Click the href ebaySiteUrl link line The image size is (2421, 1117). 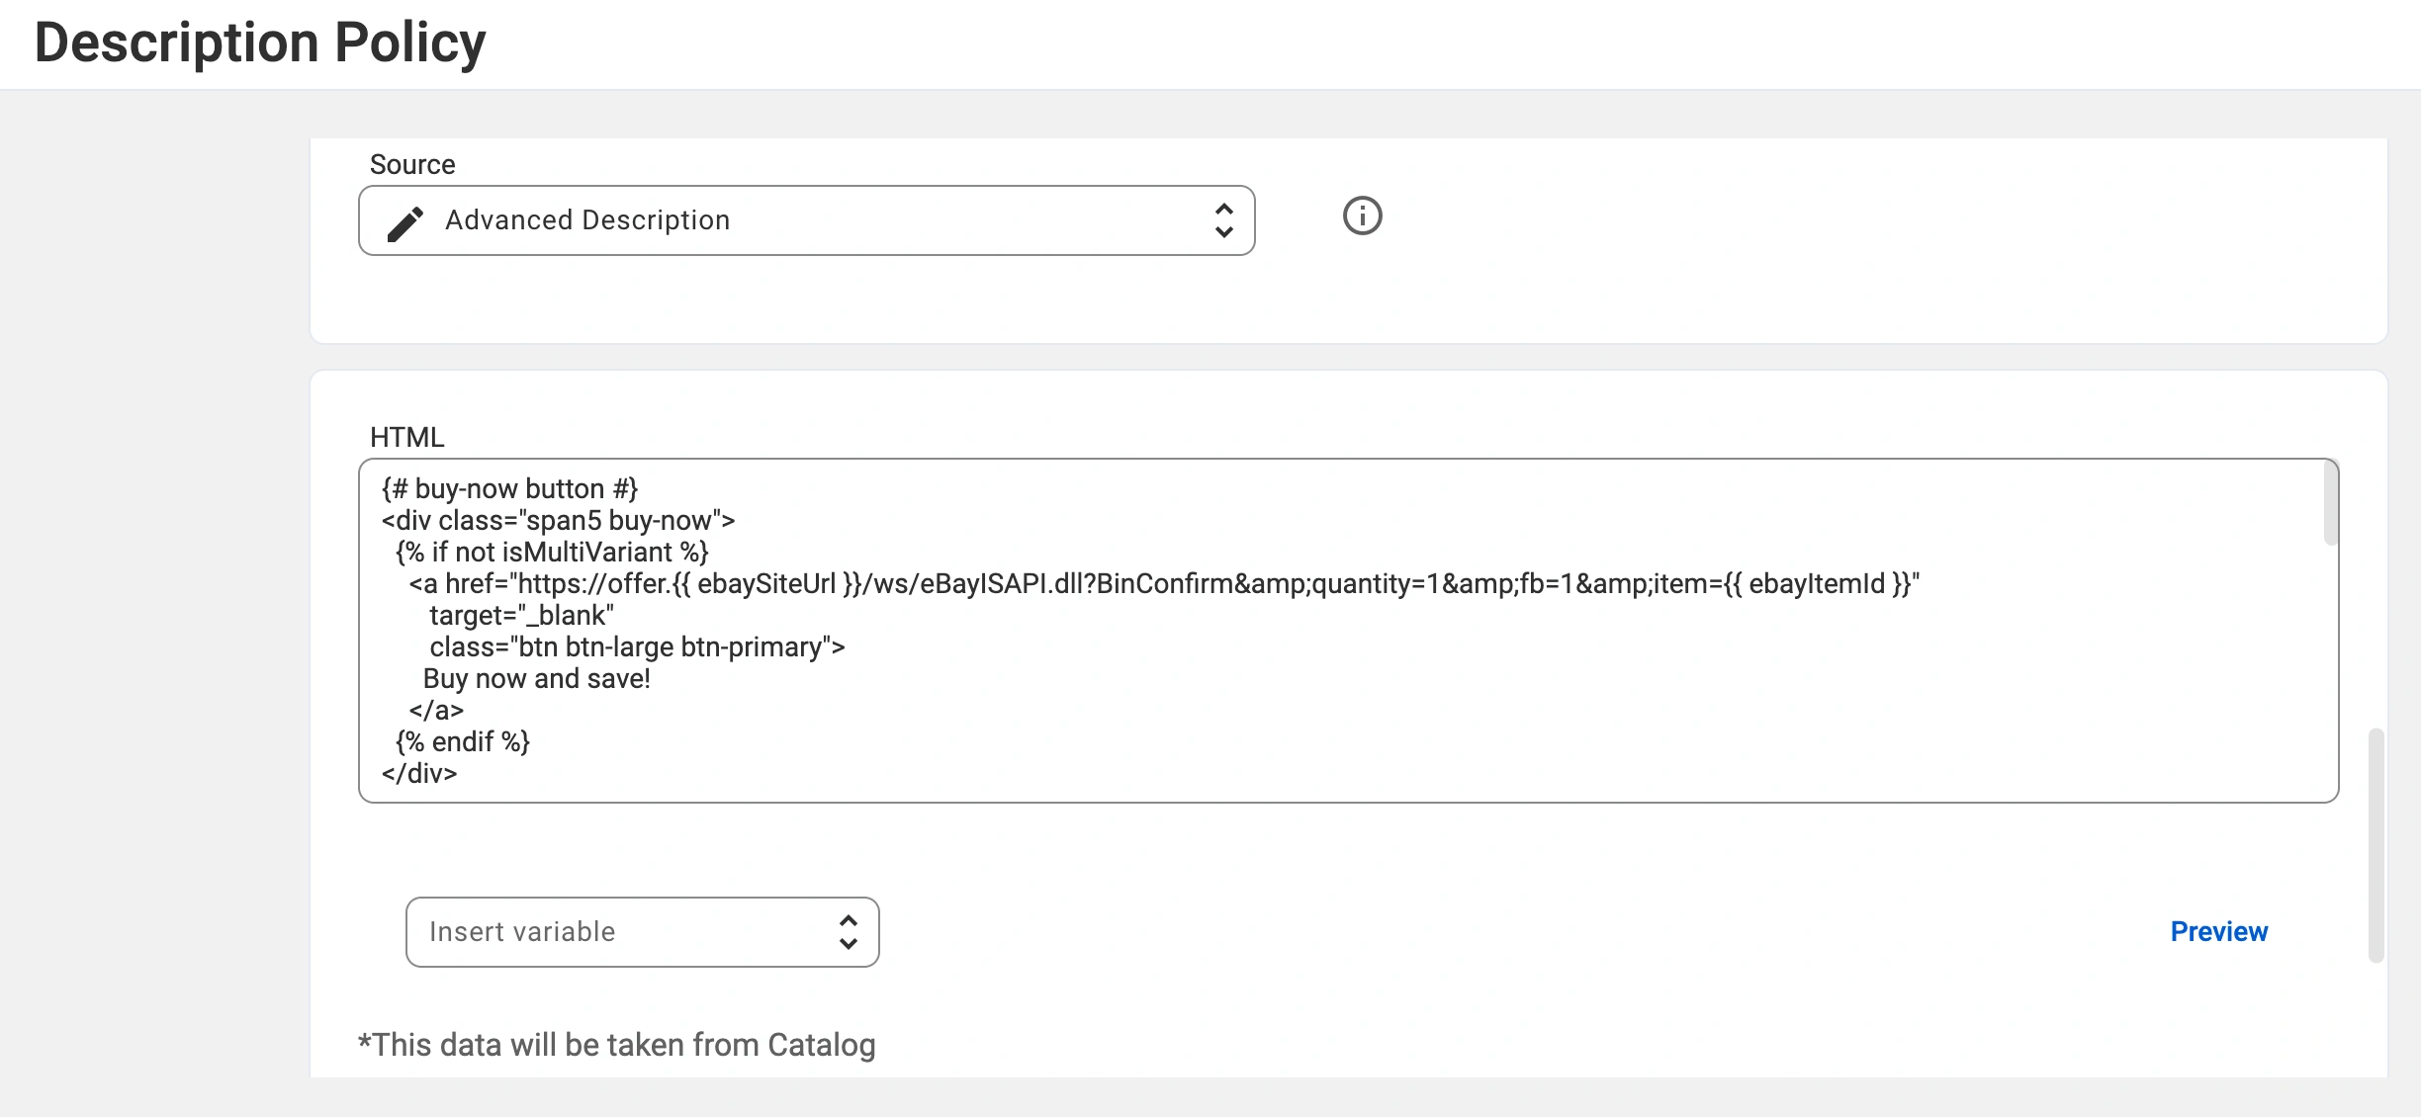click(1163, 583)
